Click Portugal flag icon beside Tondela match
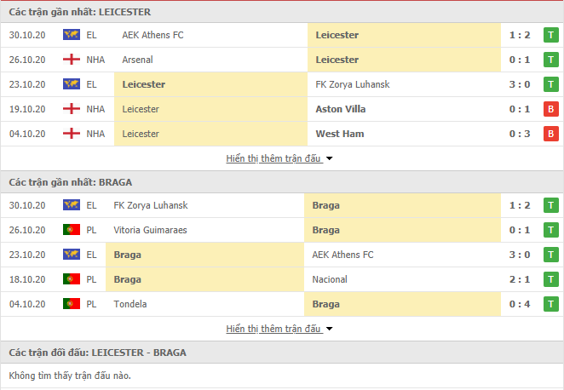The height and width of the screenshot is (390, 564). [x=72, y=304]
